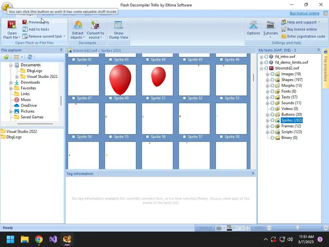Click the File explorer home folder icon
The width and height of the screenshot is (329, 247).
point(6,57)
